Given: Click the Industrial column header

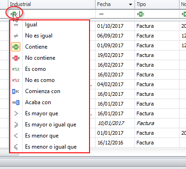Looking at the screenshot, I should [52, 4].
